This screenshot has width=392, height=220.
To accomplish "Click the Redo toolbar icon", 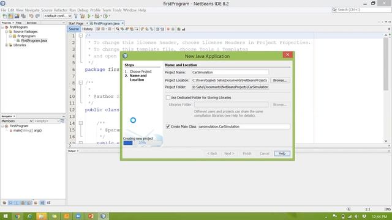I will tap(37, 16).
